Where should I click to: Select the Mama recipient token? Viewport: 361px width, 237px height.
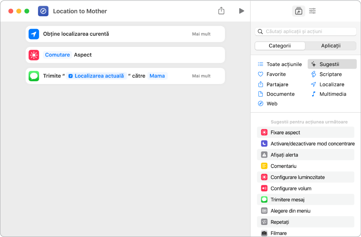pos(157,76)
